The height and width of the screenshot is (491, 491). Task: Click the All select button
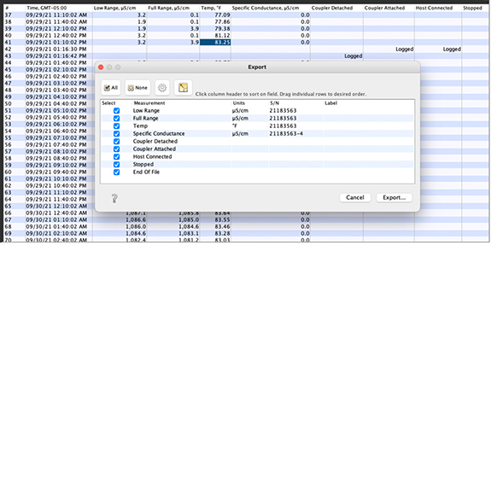click(x=111, y=88)
